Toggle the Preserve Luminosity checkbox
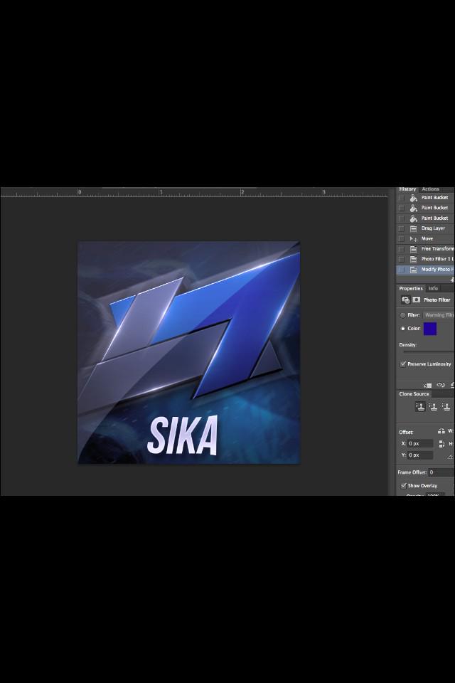The height and width of the screenshot is (683, 455). click(x=403, y=364)
